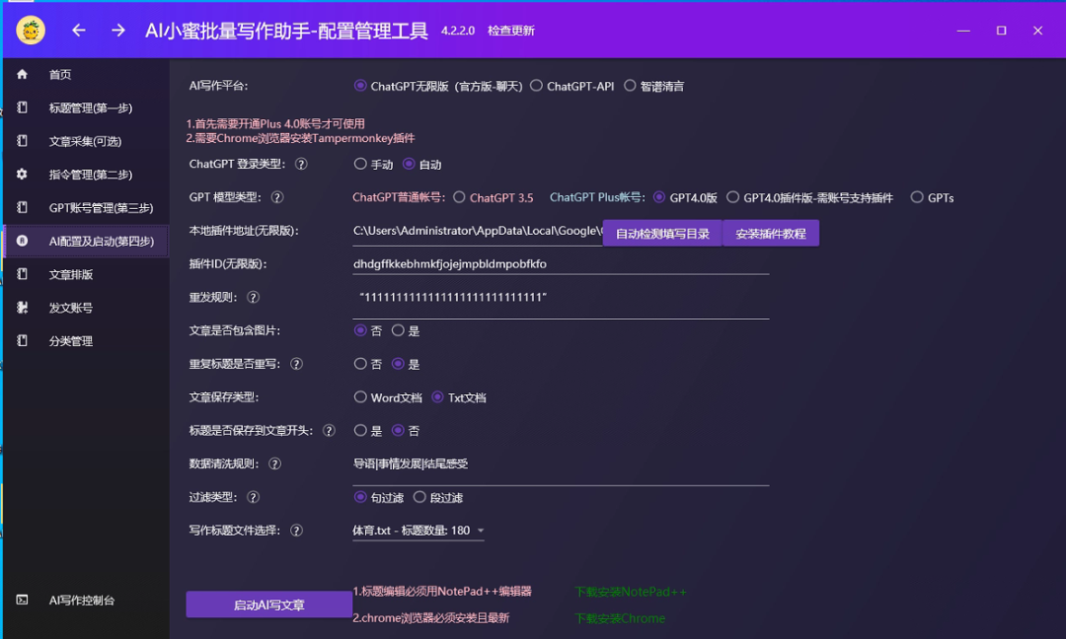
Task: Click the help icon next to 数据清洗规则
Action: tap(274, 463)
